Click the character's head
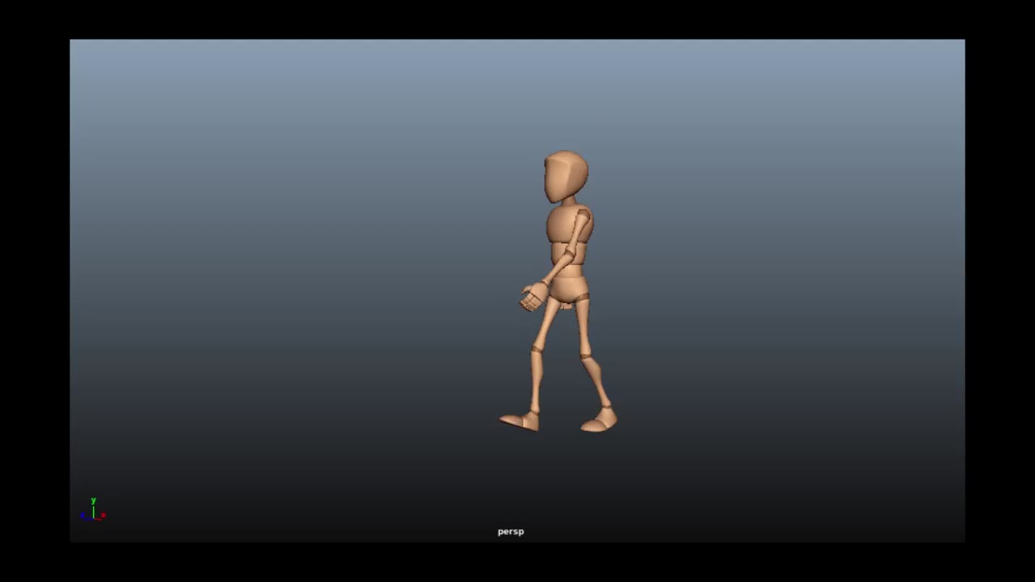The width and height of the screenshot is (1035, 582). (x=566, y=175)
